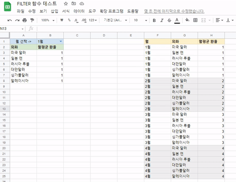The image size is (236, 182).
Task: Click the formula bar input
Action: pyautogui.click(x=136, y=29)
